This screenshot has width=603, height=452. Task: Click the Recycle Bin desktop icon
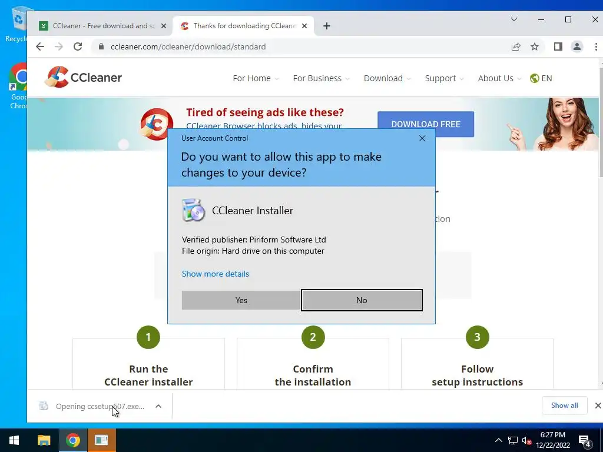16,25
